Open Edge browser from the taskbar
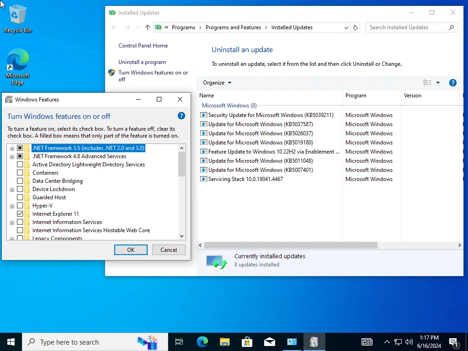Image resolution: width=468 pixels, height=351 pixels. click(x=202, y=342)
